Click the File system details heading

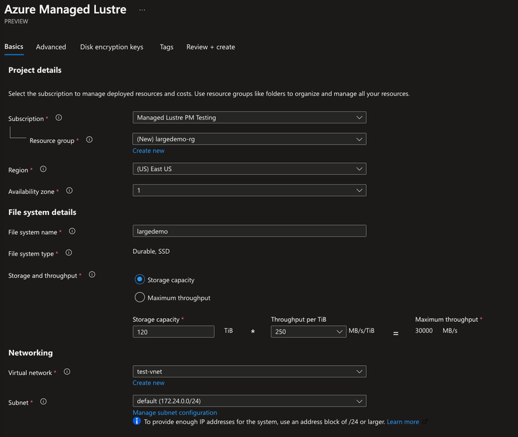(x=43, y=212)
